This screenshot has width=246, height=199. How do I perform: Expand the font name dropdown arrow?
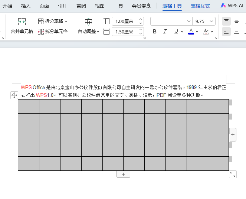click(189, 21)
